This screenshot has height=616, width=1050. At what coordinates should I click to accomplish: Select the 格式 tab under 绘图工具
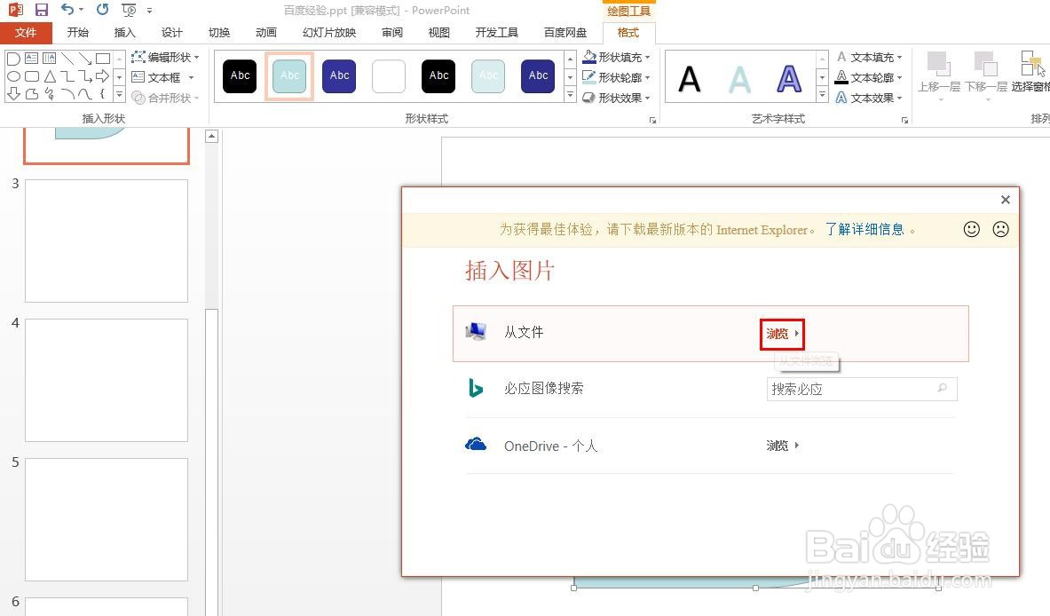[628, 32]
